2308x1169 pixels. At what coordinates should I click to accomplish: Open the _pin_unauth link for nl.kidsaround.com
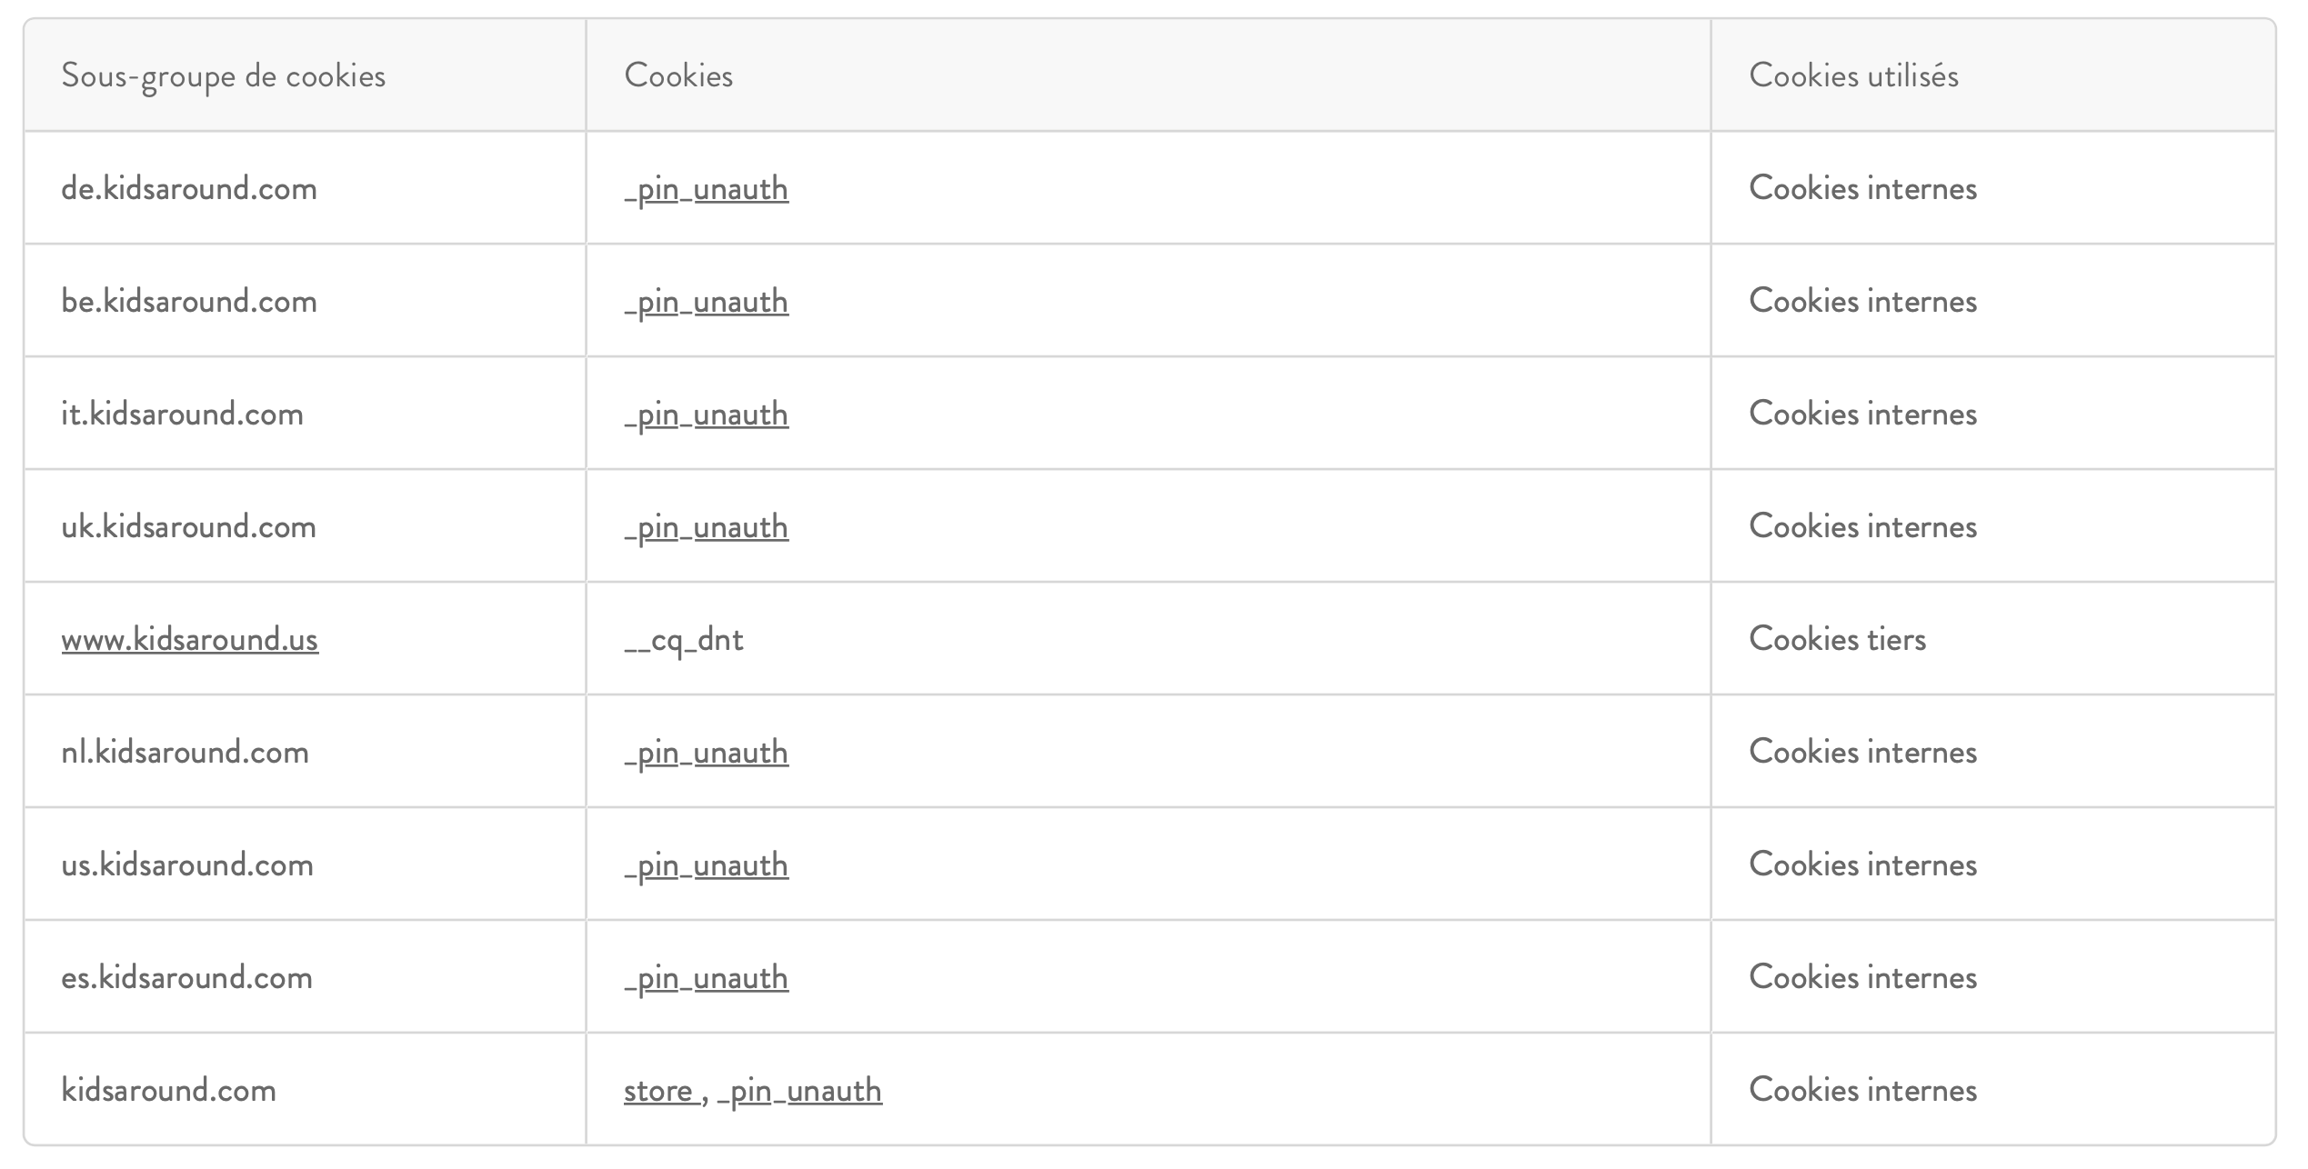click(x=706, y=753)
